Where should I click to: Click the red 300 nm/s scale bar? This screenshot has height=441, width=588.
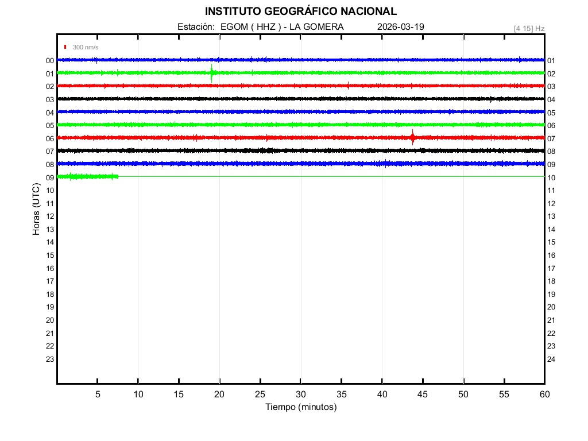pyautogui.click(x=65, y=47)
